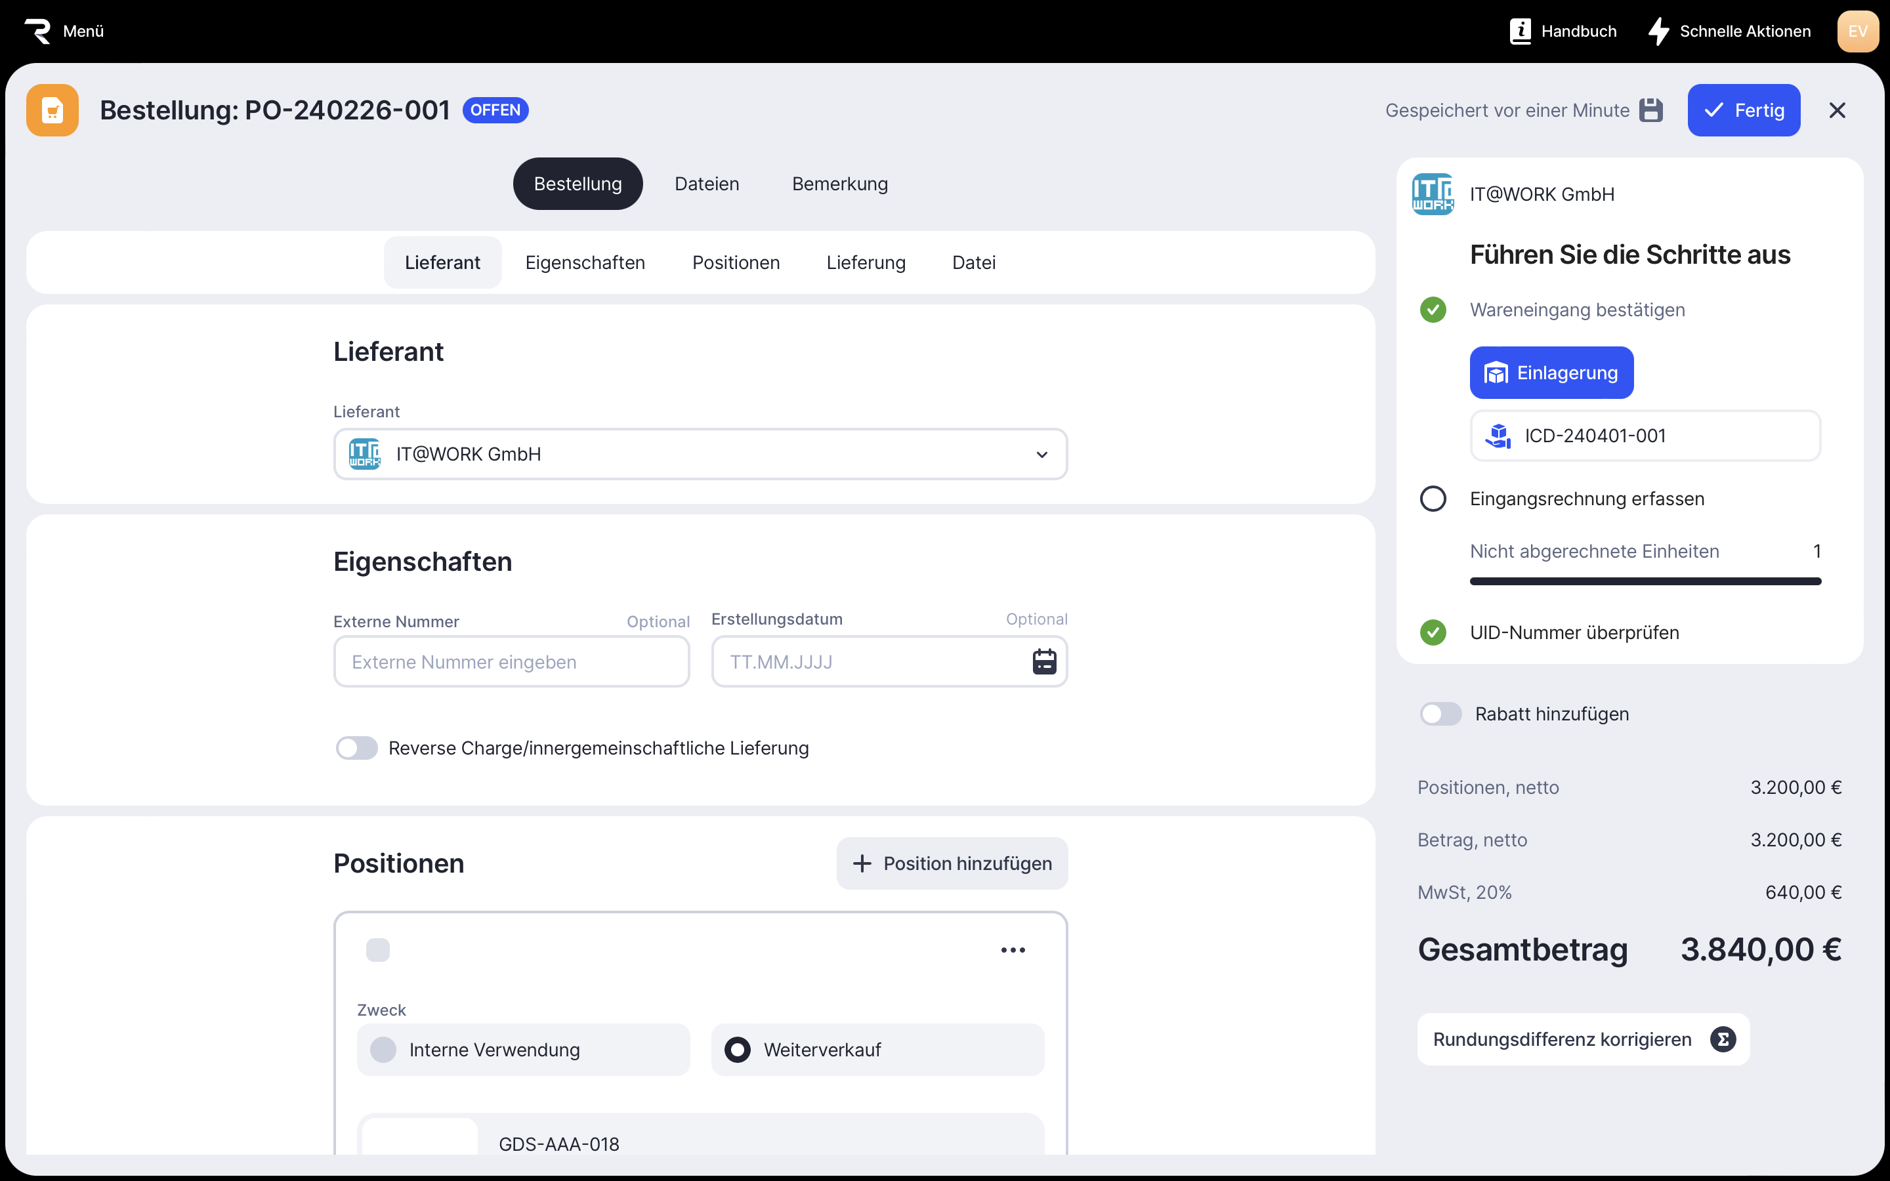Open the EV user avatar
The image size is (1890, 1181).
(x=1857, y=31)
